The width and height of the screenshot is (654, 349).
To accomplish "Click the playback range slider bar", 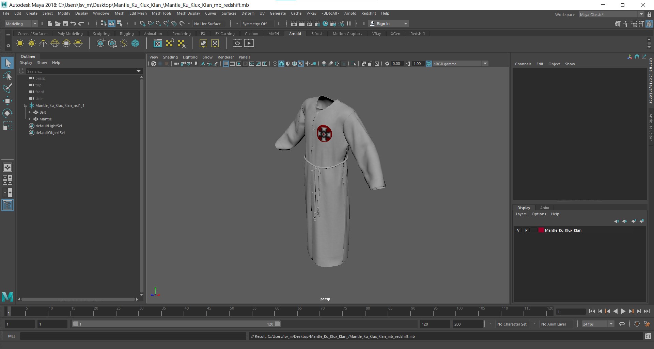I will pyautogui.click(x=176, y=324).
